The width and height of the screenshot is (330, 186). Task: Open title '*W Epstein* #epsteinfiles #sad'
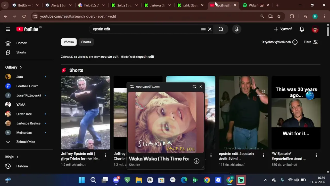(288, 156)
